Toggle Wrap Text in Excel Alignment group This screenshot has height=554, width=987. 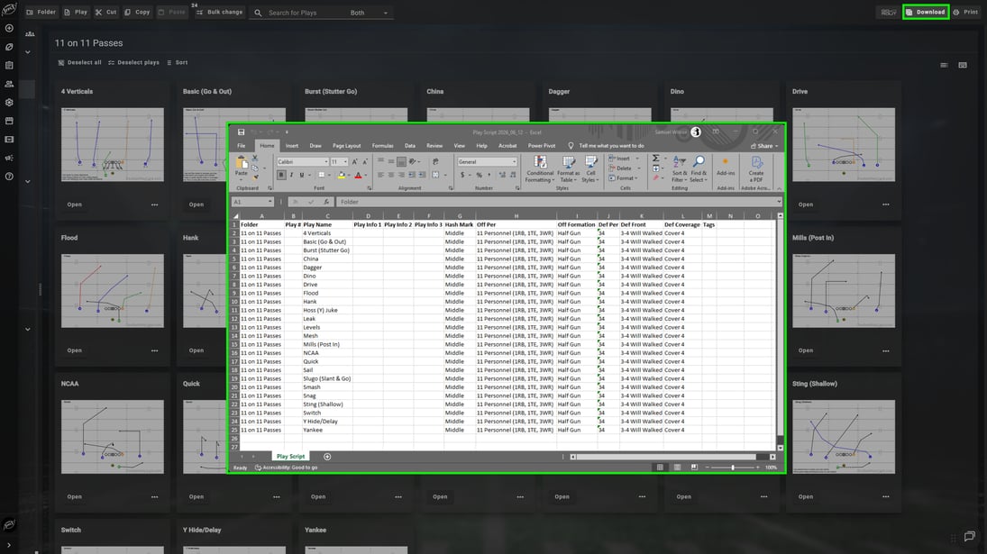(x=435, y=161)
